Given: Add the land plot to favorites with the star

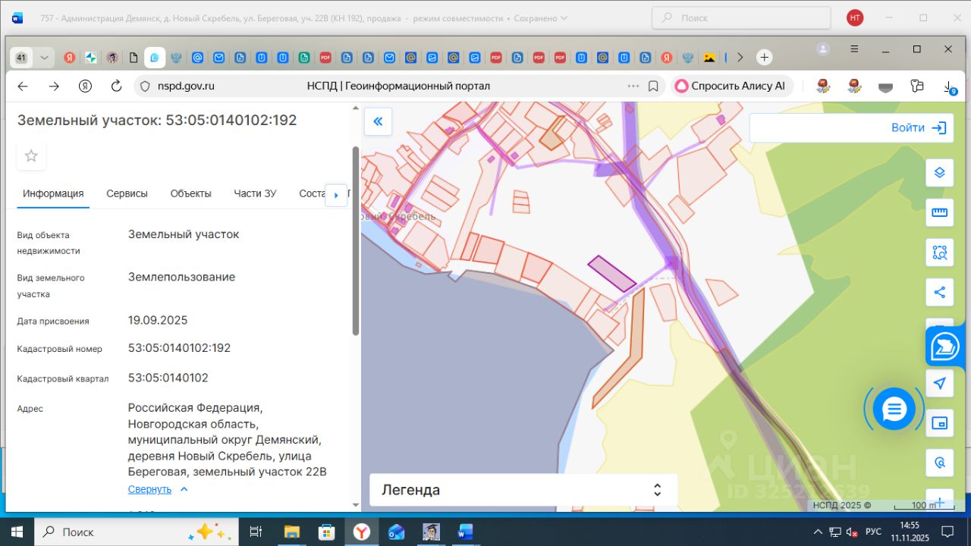Looking at the screenshot, I should 31,156.
